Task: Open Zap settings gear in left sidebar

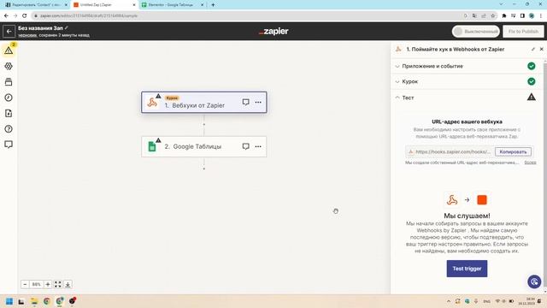Action: point(9,66)
